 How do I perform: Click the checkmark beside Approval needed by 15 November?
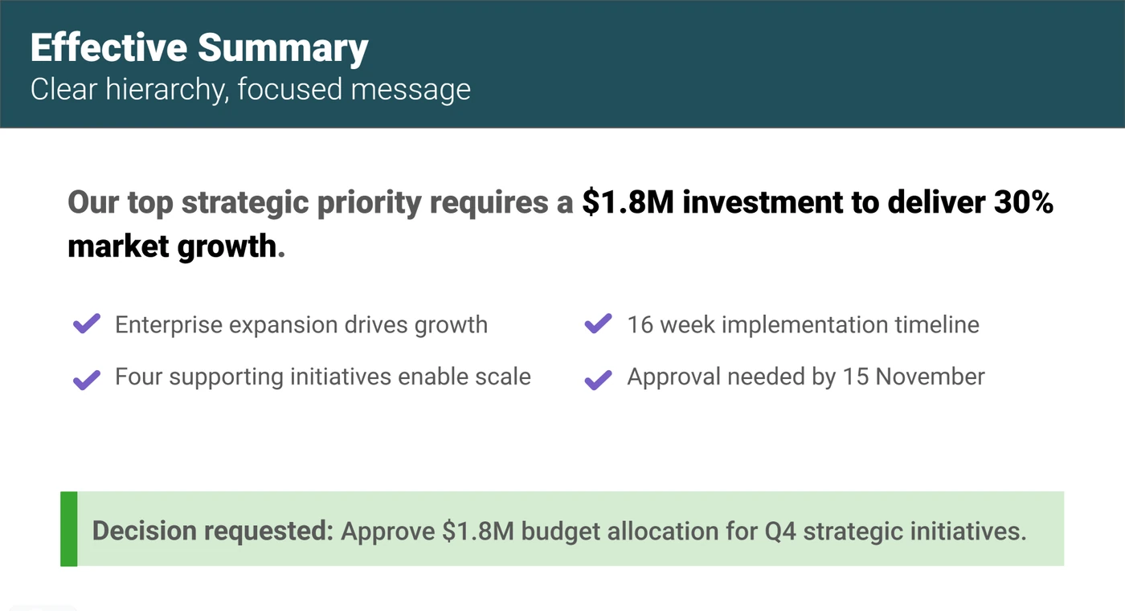pyautogui.click(x=599, y=379)
